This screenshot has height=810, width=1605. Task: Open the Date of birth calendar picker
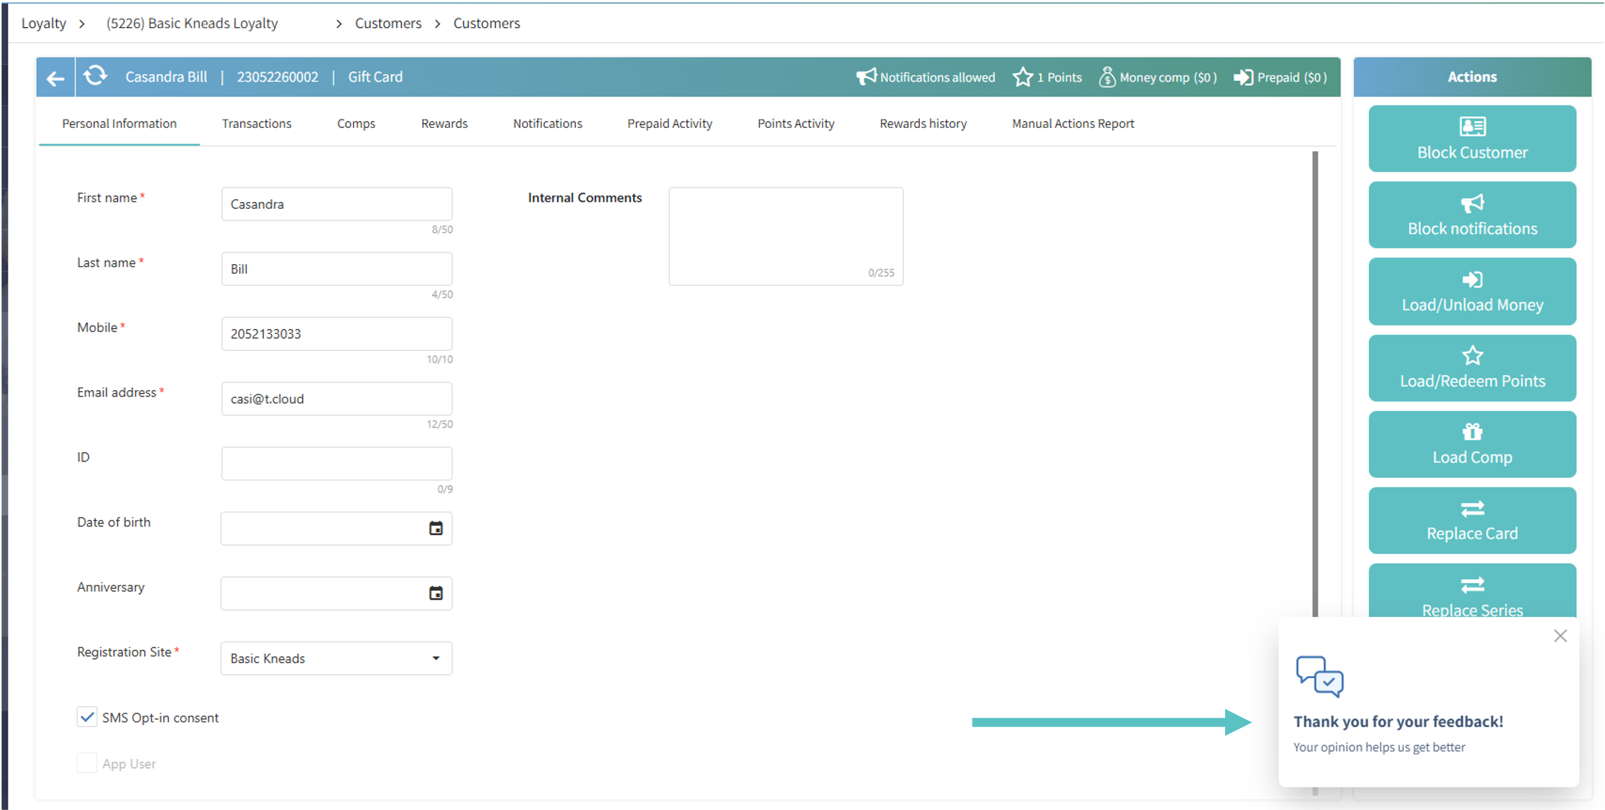pyautogui.click(x=436, y=528)
